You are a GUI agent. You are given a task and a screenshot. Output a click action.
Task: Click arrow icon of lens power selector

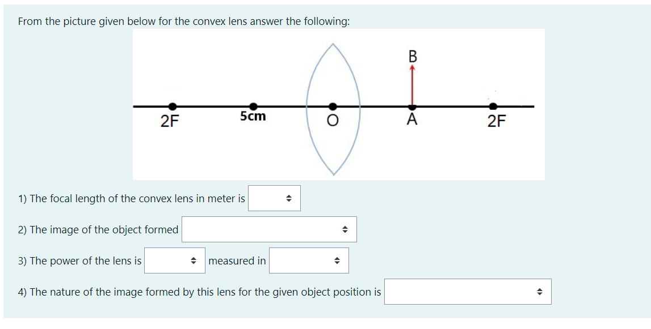(193, 260)
